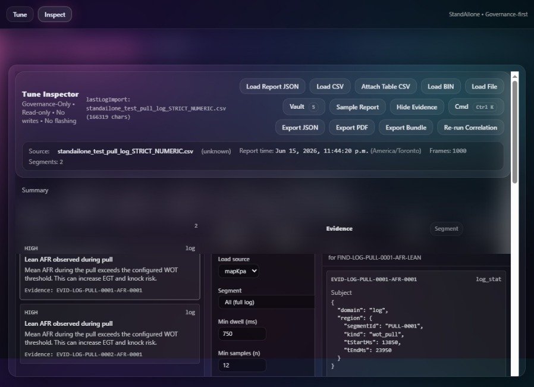Image resolution: width=534 pixels, height=387 pixels.
Task: Click the Min samples (n) field
Action: [242, 365]
